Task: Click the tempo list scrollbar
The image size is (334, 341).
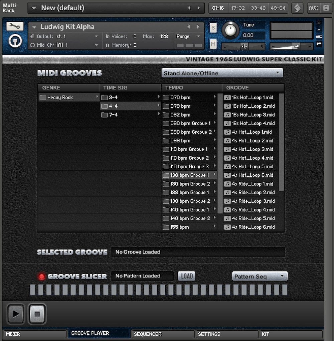Action: point(220,153)
